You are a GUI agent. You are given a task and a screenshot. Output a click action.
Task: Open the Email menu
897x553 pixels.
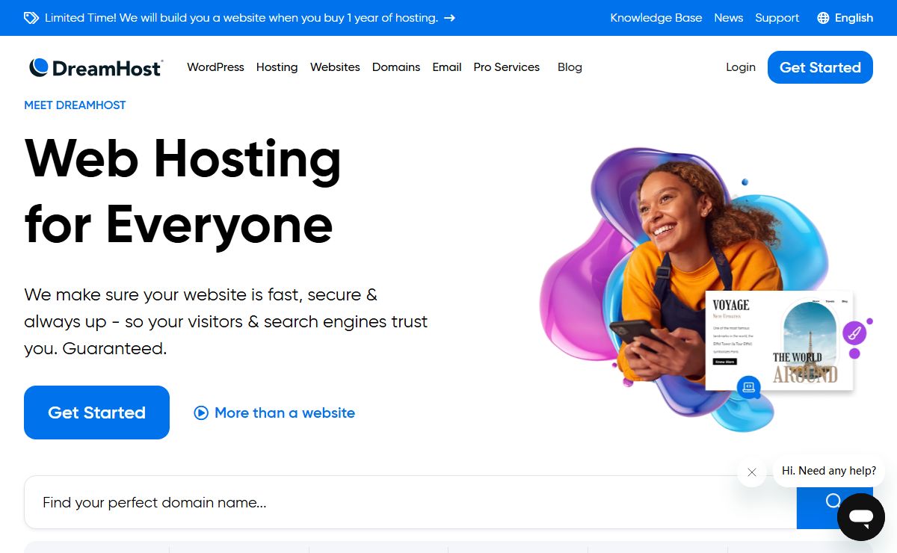click(x=447, y=67)
